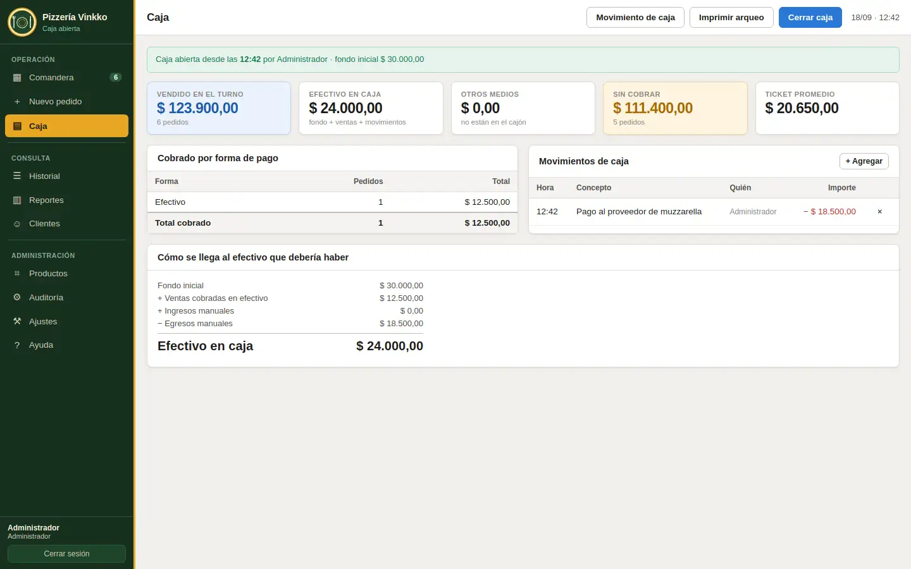Click the '− $ 18.500,00' import amount
This screenshot has height=569, width=911.
829,212
